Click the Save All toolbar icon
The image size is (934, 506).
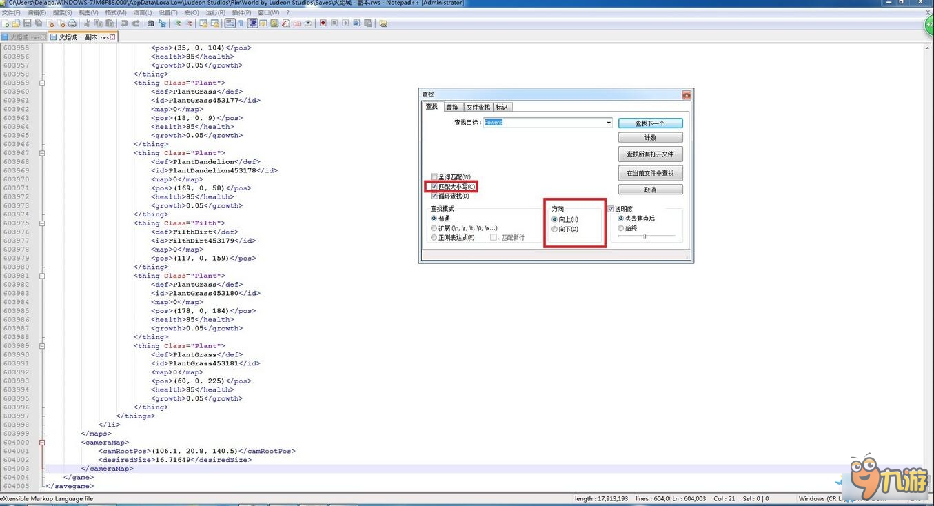click(38, 23)
